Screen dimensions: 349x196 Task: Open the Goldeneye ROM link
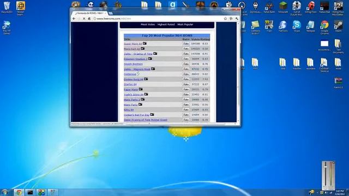point(130,74)
